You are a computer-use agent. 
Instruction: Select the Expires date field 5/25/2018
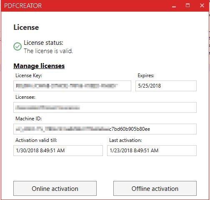[x=166, y=86]
